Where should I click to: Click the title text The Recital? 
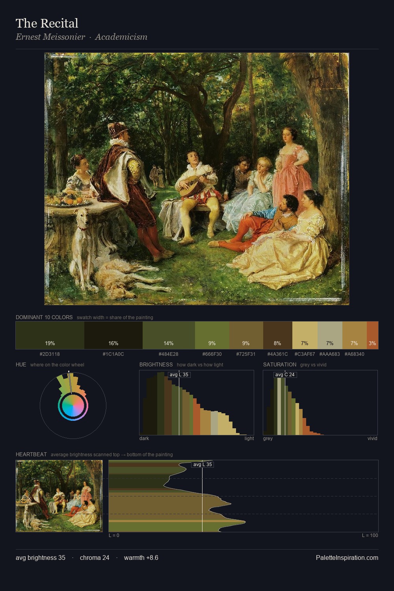pyautogui.click(x=47, y=23)
